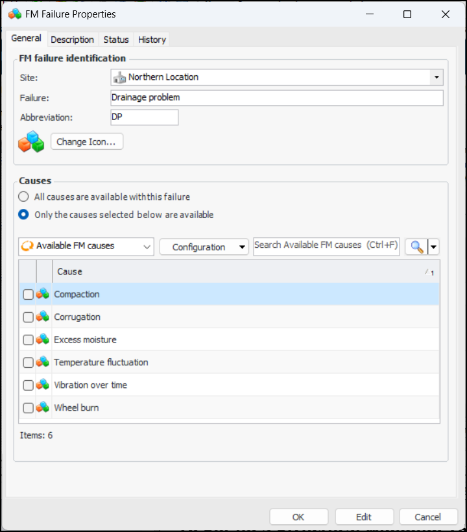Switch to the General tab
467x532 pixels.
(26, 38)
